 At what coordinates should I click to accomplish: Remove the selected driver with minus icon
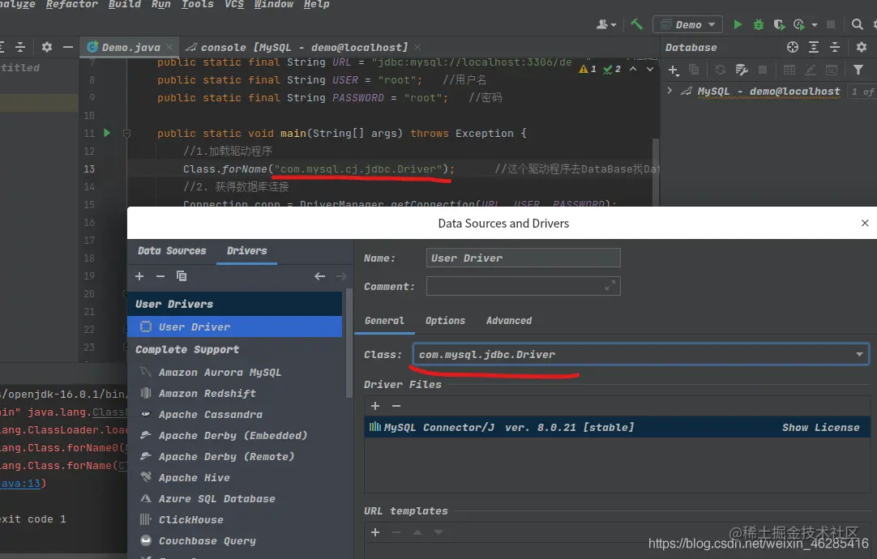(160, 276)
